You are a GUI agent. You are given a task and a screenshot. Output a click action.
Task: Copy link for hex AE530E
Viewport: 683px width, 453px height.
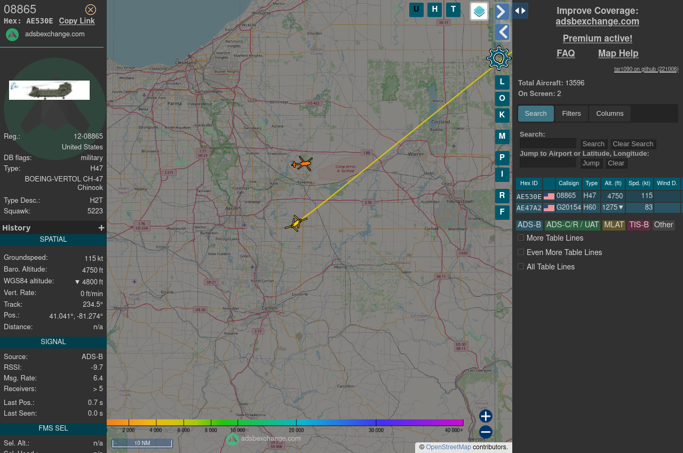pyautogui.click(x=77, y=21)
